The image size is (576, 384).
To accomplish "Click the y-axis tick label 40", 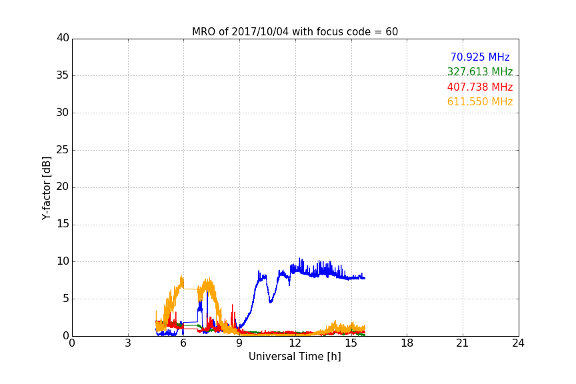I will pos(63,38).
